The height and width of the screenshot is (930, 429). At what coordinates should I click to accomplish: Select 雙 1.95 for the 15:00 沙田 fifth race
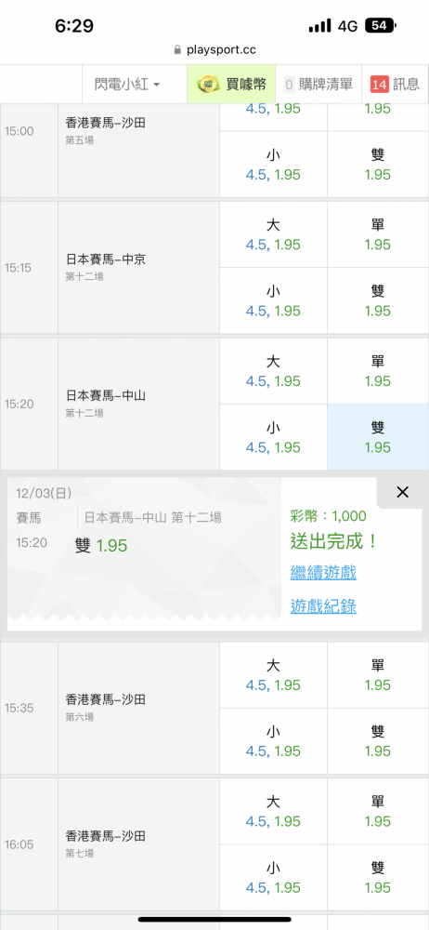[x=377, y=165]
